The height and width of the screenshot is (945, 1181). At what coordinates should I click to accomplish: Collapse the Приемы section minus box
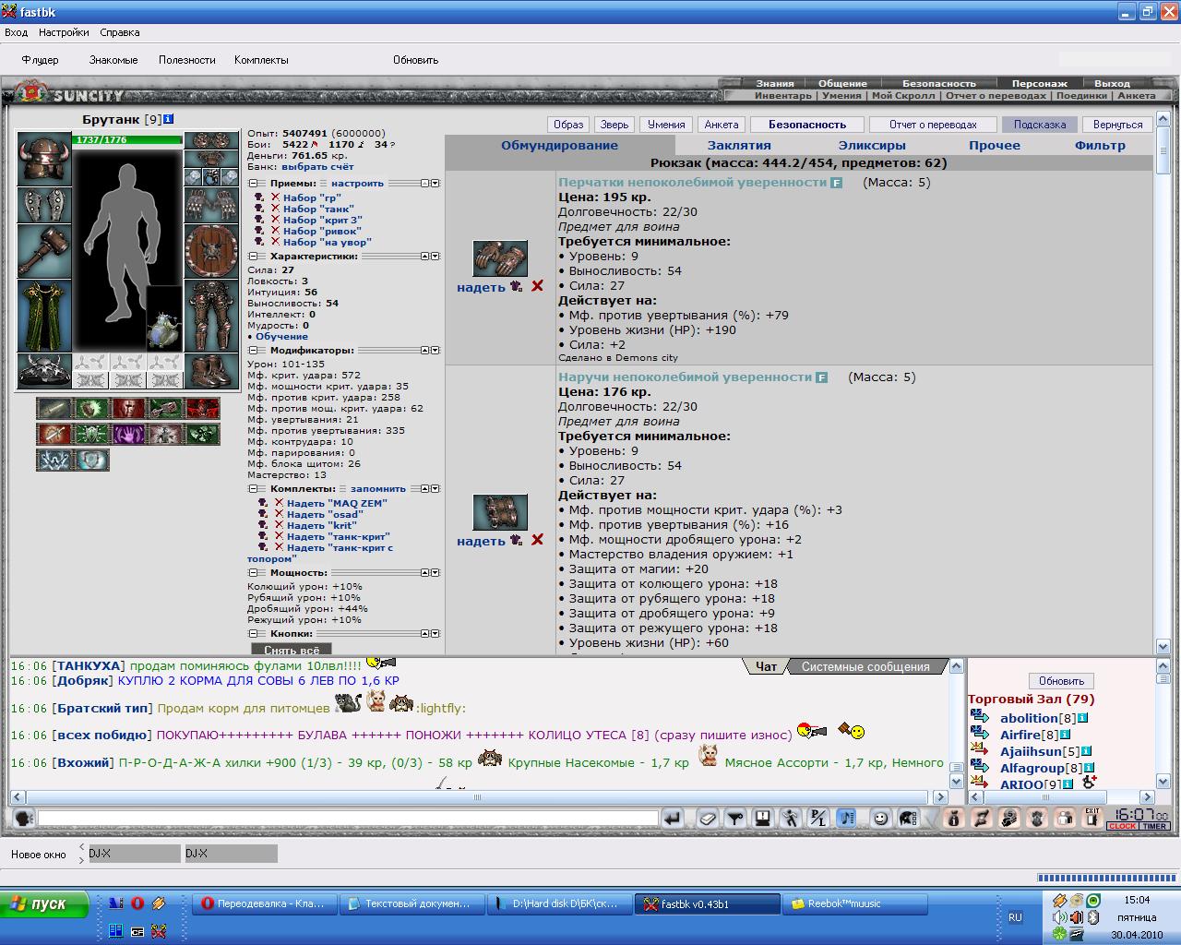(x=253, y=183)
